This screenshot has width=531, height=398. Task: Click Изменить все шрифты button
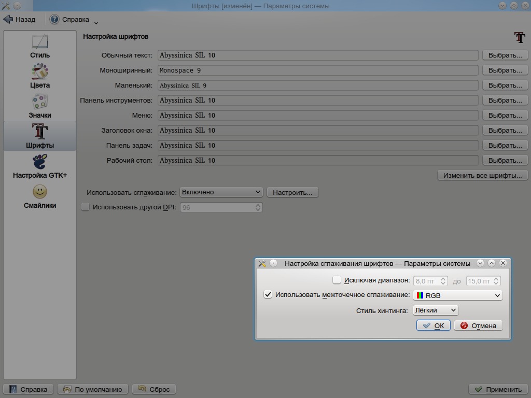(x=482, y=175)
